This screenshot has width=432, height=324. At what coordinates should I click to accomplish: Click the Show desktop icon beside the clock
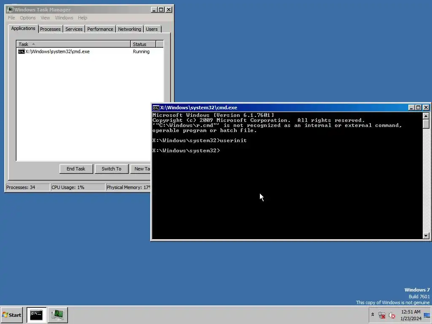pos(427,315)
